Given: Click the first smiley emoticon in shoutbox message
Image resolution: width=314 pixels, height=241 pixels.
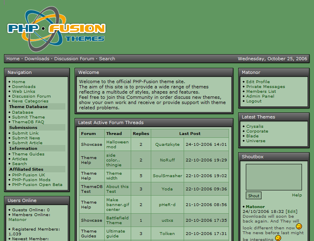Looking at the screenshot, I should [299, 227].
